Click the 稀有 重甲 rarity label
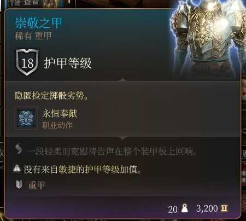This screenshot has width=246, height=221. pyautogui.click(x=33, y=36)
